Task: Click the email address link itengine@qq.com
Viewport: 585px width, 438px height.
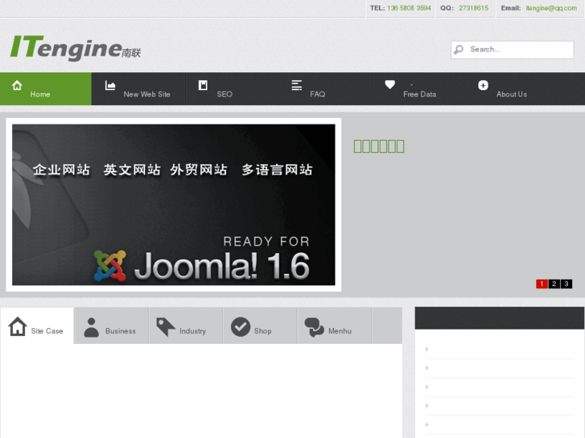Action: coord(551,8)
